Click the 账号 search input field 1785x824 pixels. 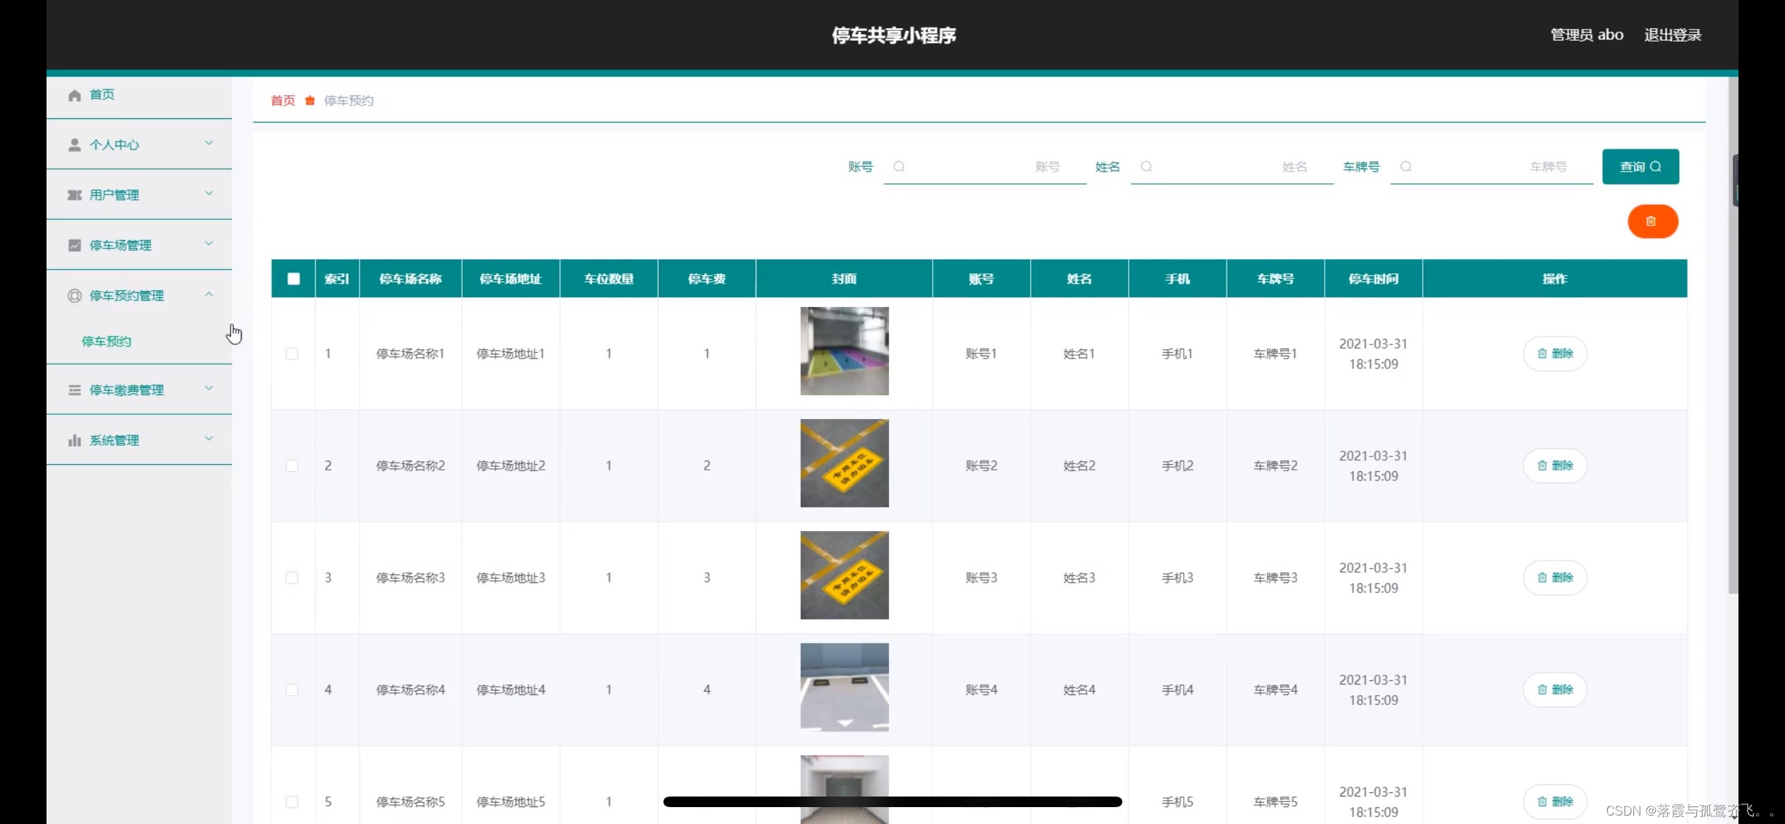click(985, 167)
